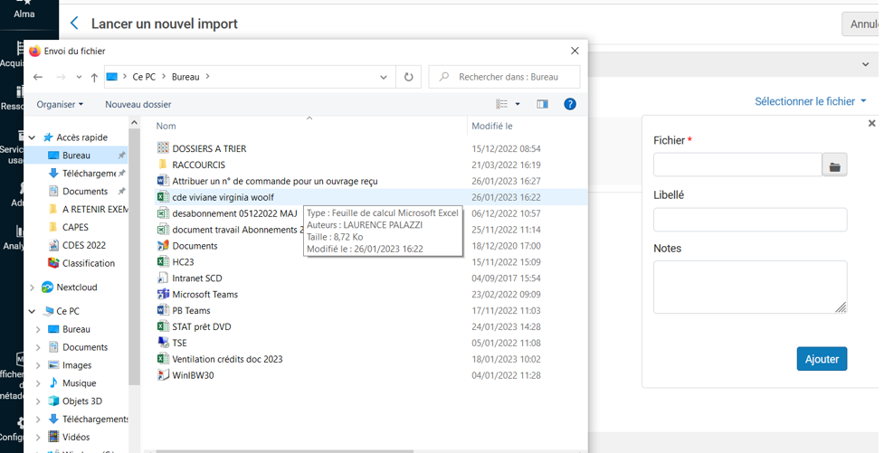This screenshot has width=884, height=453.
Task: Sort files by the Modifié le column
Action: (x=492, y=127)
